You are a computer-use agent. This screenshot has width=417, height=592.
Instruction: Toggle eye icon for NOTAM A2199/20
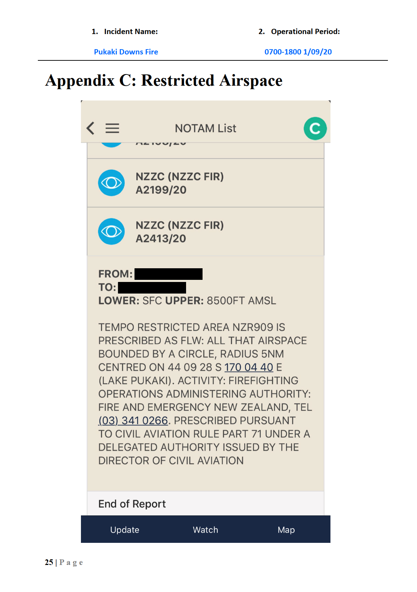click(x=111, y=183)
